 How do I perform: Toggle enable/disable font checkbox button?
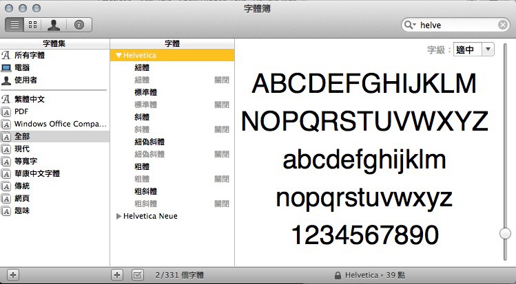tap(138, 275)
